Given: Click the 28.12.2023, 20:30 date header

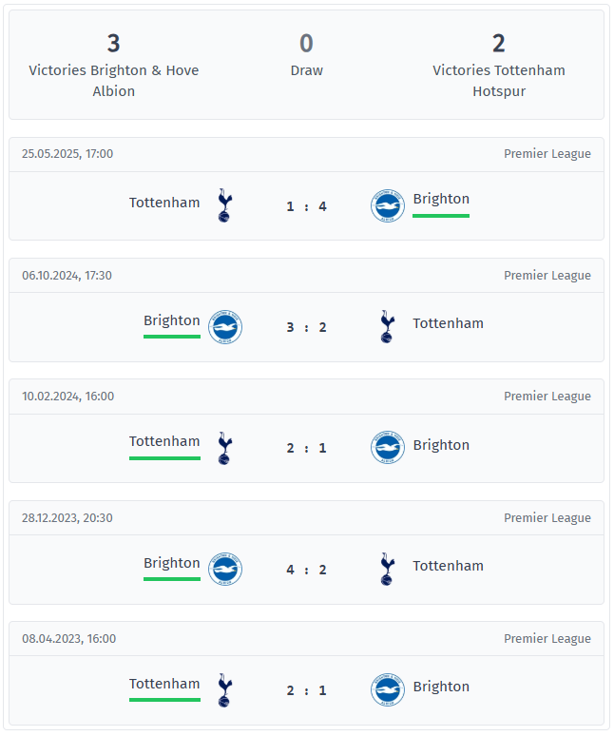Looking at the screenshot, I should tap(67, 517).
